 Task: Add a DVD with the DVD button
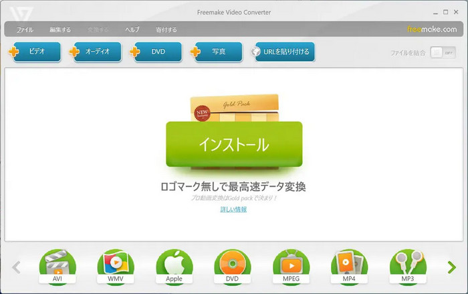pos(156,52)
